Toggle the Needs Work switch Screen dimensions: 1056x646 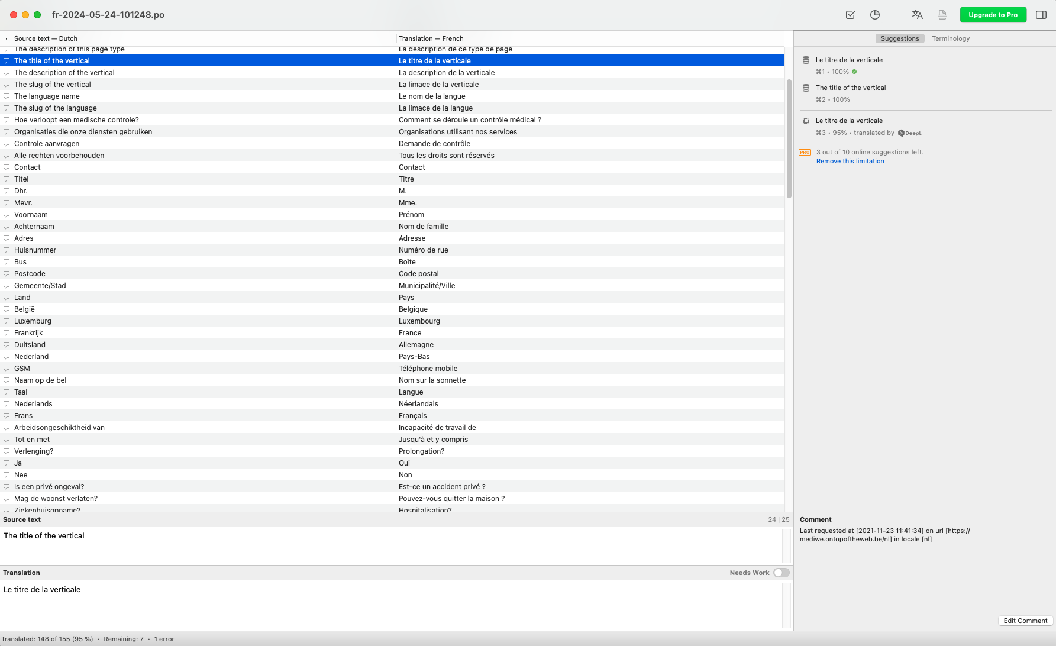pos(781,573)
